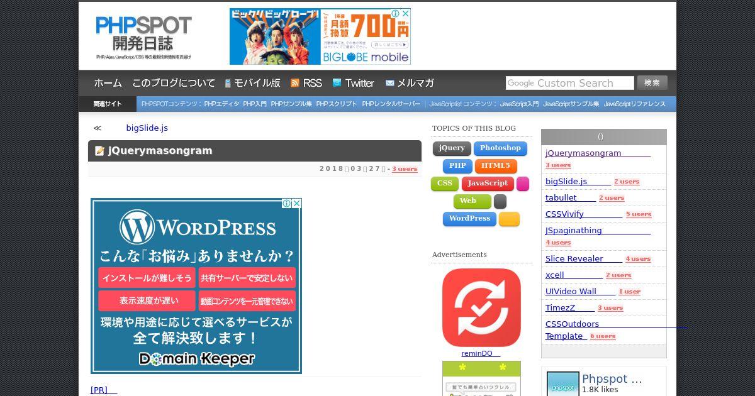This screenshot has height=396, width=755.
Task: Select the jQuery topic tag
Action: pyautogui.click(x=452, y=148)
